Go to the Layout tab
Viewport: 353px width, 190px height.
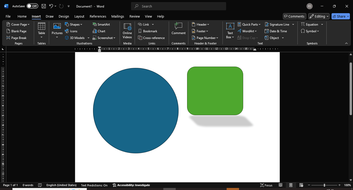(79, 16)
